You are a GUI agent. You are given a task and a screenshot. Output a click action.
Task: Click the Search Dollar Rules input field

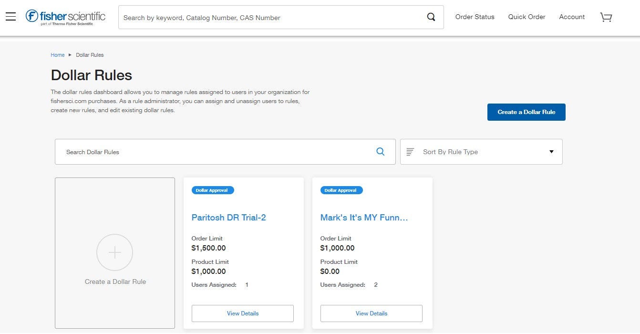pyautogui.click(x=191, y=151)
